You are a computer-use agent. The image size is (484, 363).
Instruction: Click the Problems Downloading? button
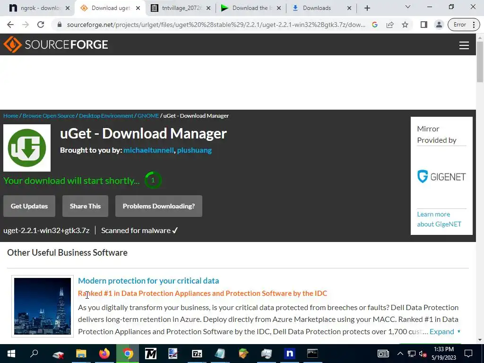[x=159, y=206]
